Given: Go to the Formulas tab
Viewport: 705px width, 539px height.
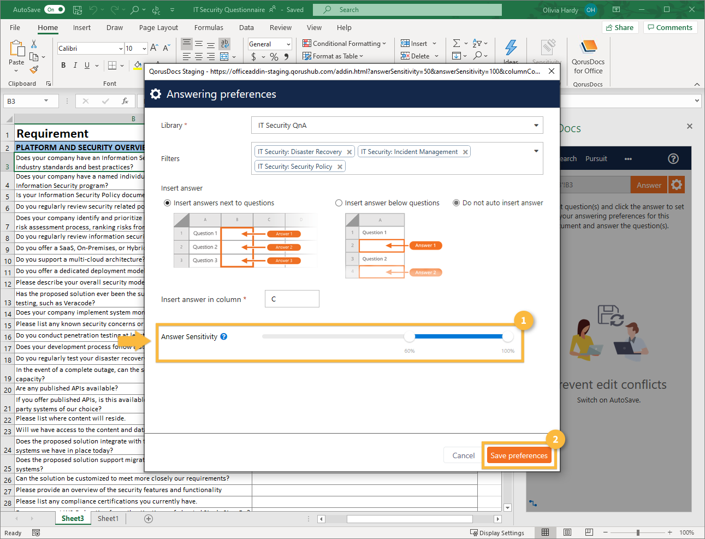Looking at the screenshot, I should [x=209, y=28].
